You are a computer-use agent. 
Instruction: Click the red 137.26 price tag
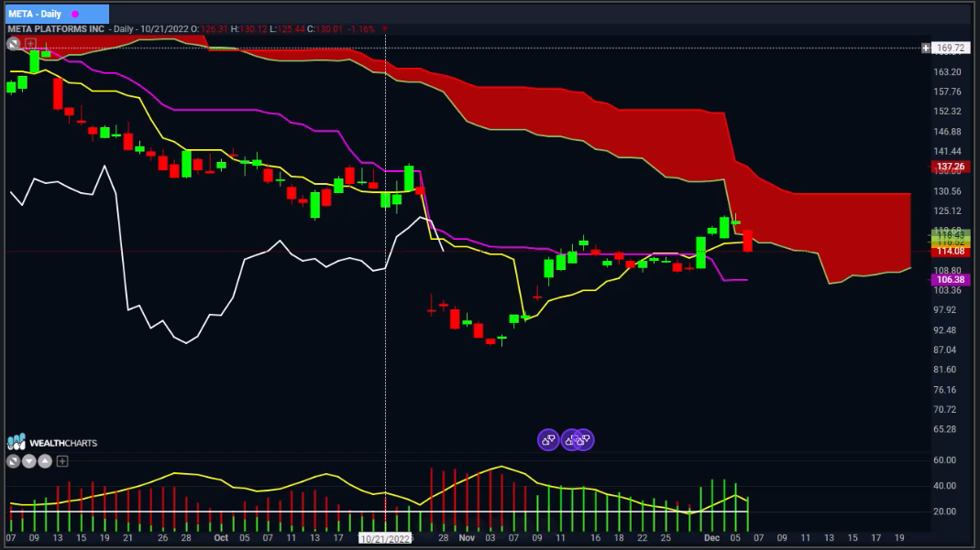950,167
